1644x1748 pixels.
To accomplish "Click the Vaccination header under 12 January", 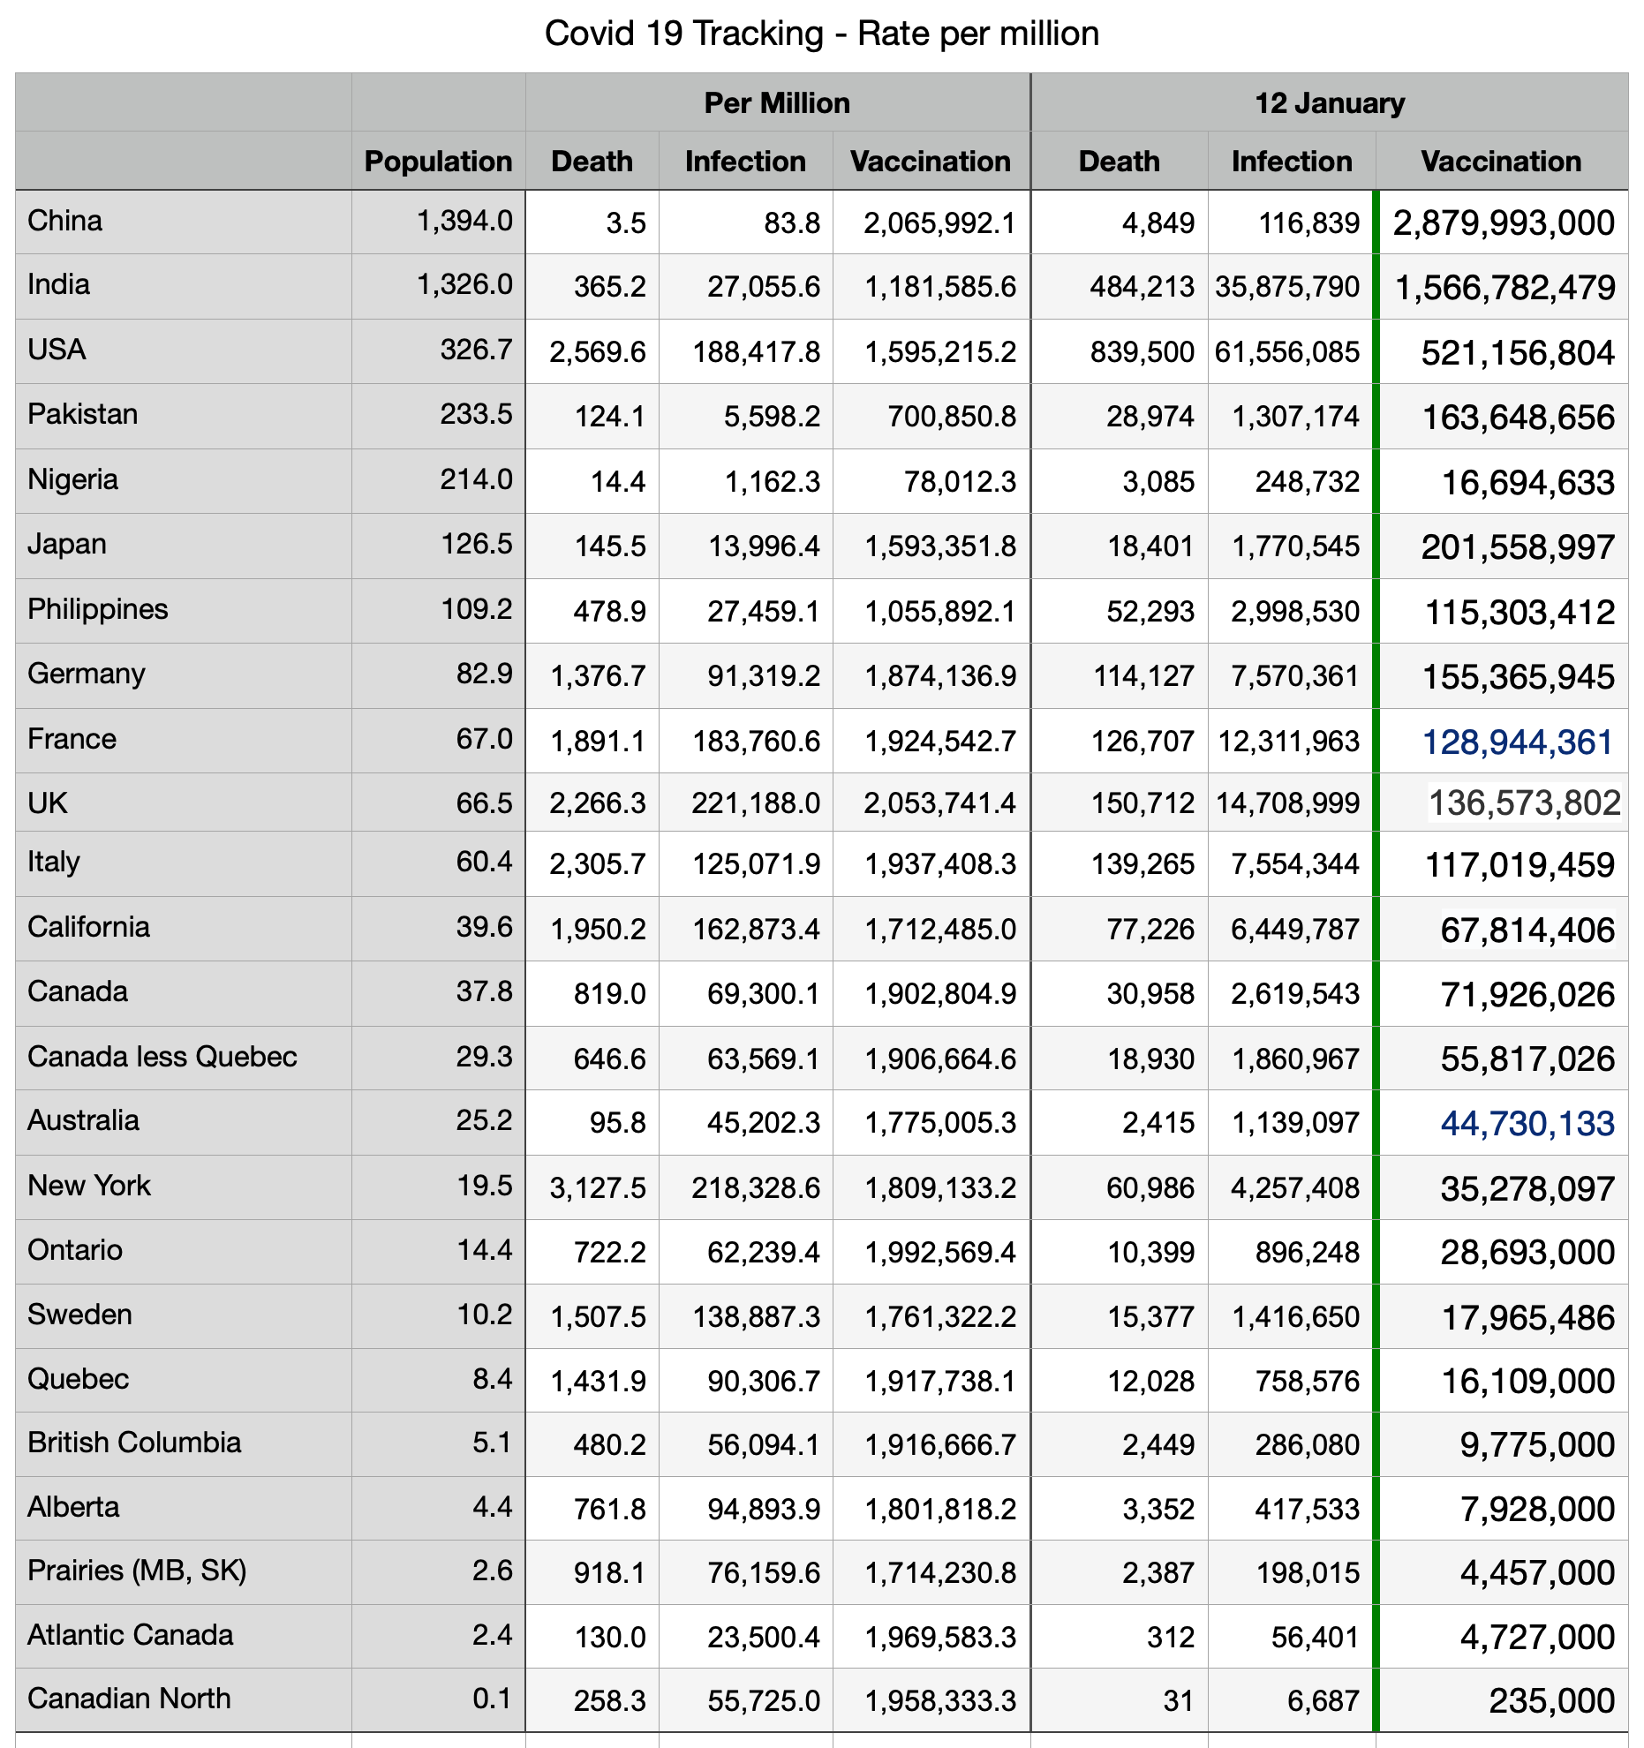I will pyautogui.click(x=1501, y=162).
